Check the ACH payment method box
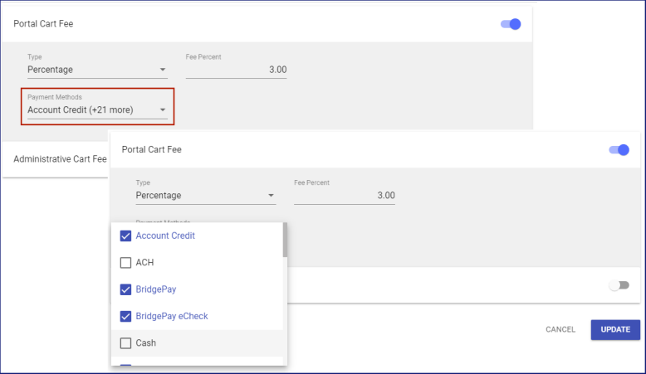 126,263
